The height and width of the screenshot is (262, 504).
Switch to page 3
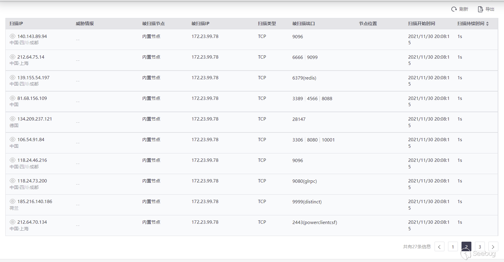point(480,247)
